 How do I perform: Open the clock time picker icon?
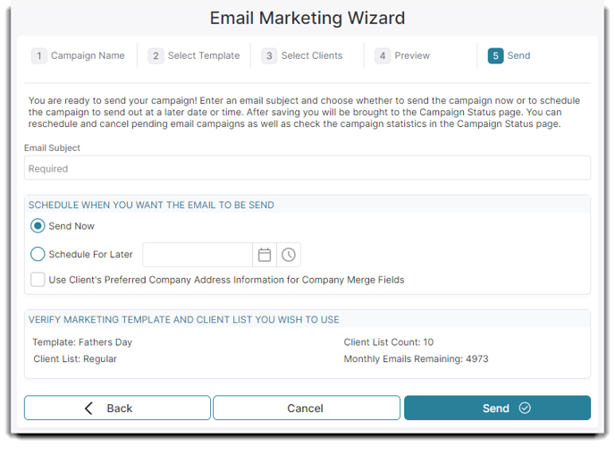pyautogui.click(x=289, y=255)
